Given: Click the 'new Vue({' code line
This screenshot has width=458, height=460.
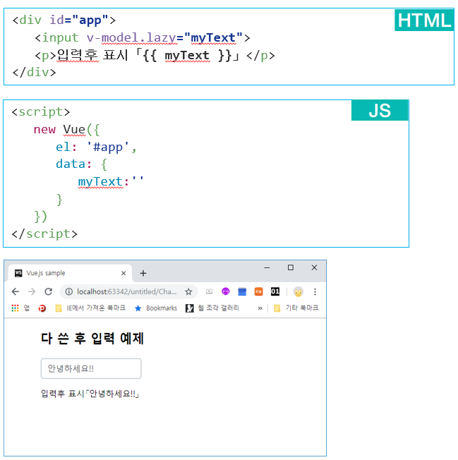Looking at the screenshot, I should [x=66, y=129].
